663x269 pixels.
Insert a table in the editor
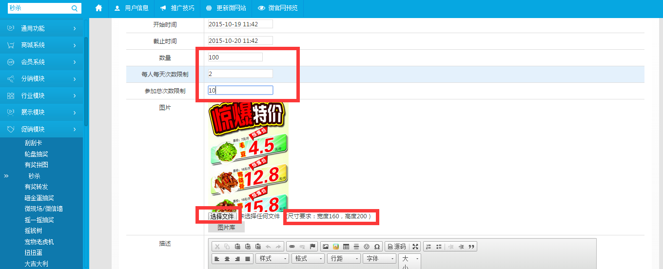click(x=346, y=247)
